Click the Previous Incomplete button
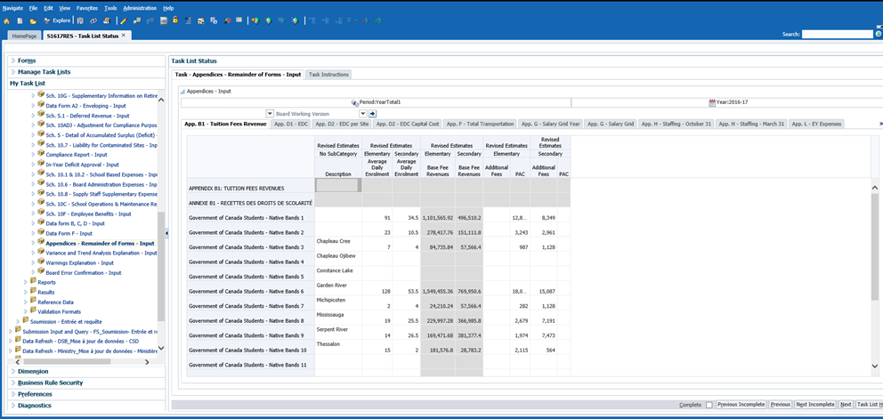The image size is (883, 419). tap(741, 405)
